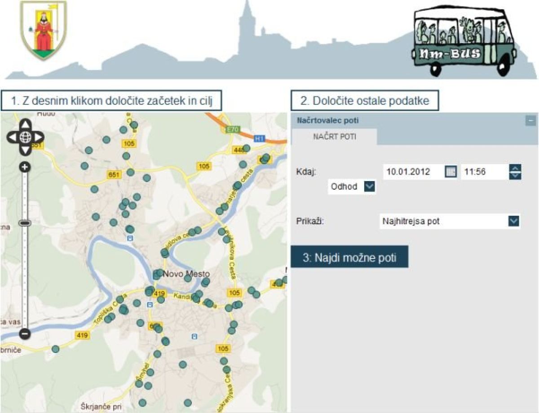Viewport: 539px width, 413px height.
Task: Increase time with stepper up arrow
Action: tap(515, 168)
